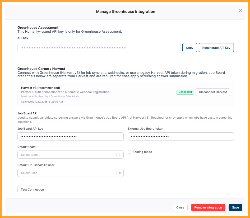Image resolution: width=250 pixels, height=218 pixels.
Task: Click the Greenhouse Career / Harvest heading
Action: (41, 69)
